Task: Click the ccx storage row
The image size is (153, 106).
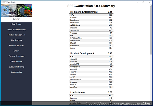Action: [91, 35]
